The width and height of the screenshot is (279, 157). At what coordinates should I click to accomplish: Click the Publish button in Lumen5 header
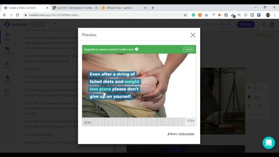click(246, 24)
